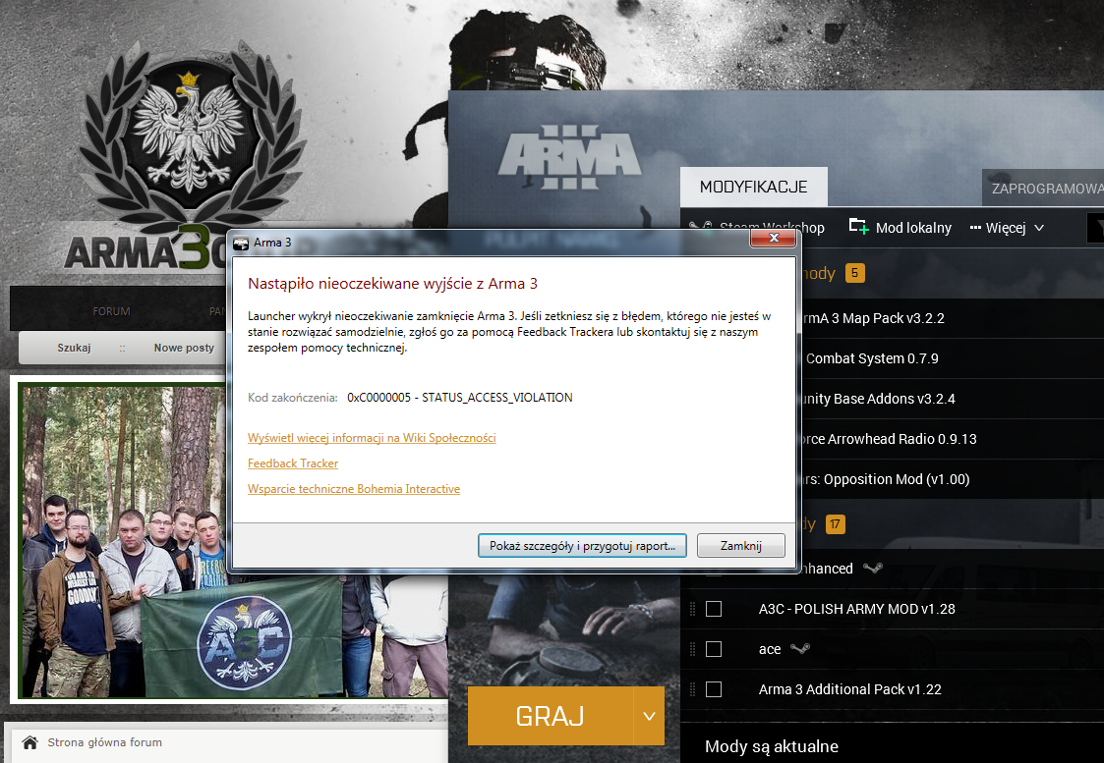The image size is (1104, 763).
Task: Click the 0xC0000005 - STATUS_ACCESS_VIOLATION exit code
Action: [460, 398]
